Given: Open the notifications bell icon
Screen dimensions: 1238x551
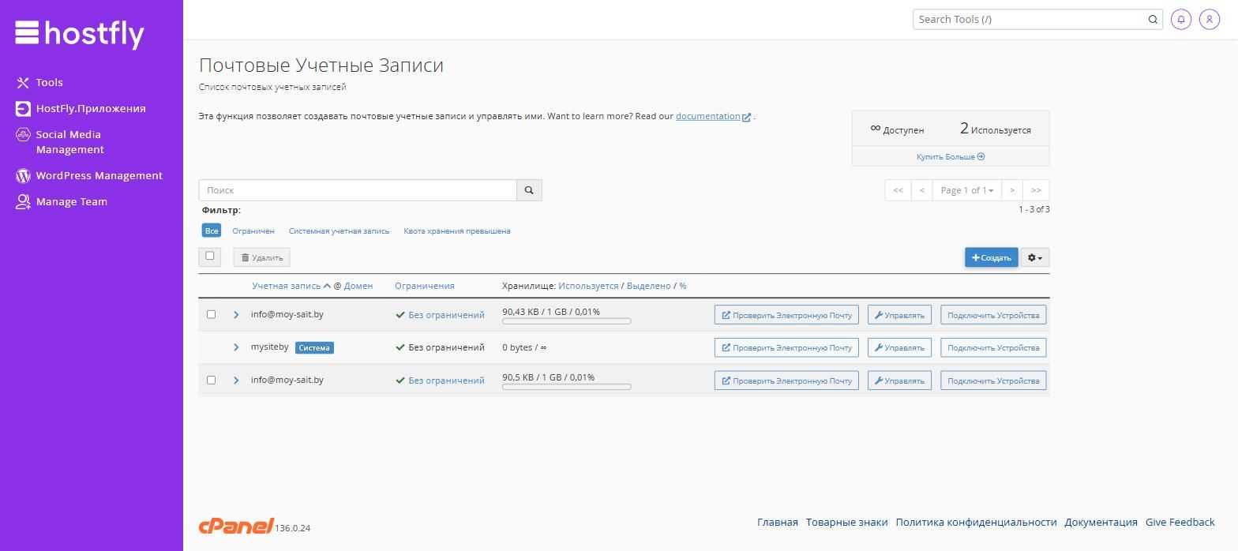Looking at the screenshot, I should point(1180,19).
